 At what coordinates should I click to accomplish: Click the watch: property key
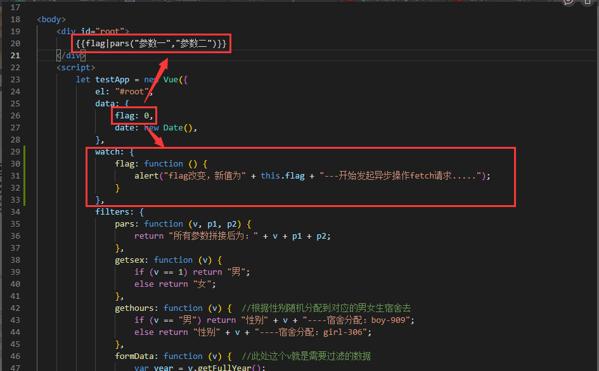click(110, 152)
